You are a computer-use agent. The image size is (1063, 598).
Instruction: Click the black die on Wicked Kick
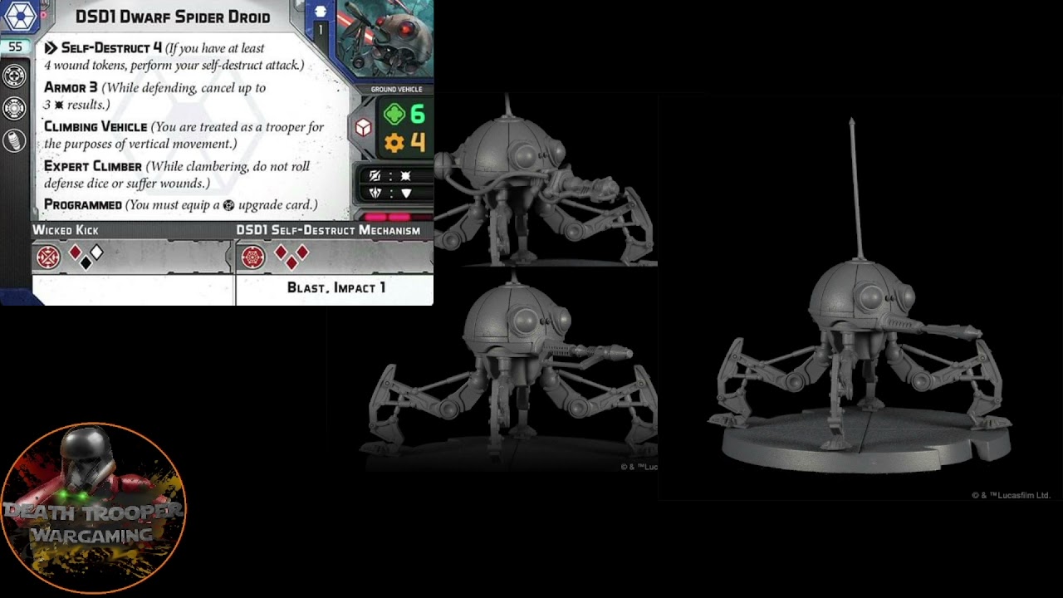coord(86,262)
